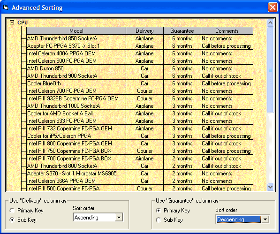Select Primary Key for Delivery column

[12, 211]
